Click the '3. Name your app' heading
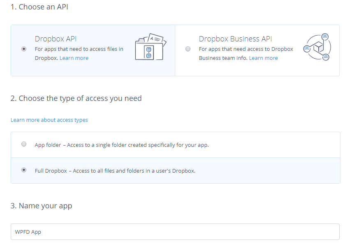 pyautogui.click(x=42, y=206)
